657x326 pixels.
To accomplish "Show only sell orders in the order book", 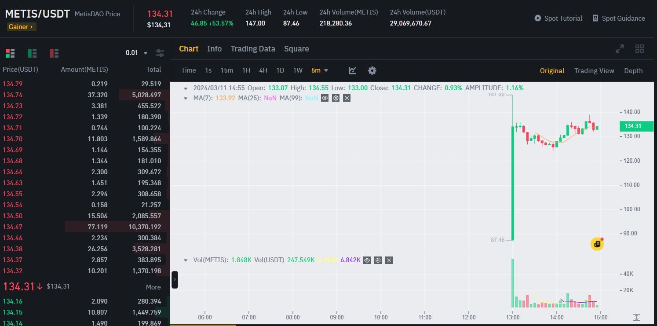I will point(54,53).
